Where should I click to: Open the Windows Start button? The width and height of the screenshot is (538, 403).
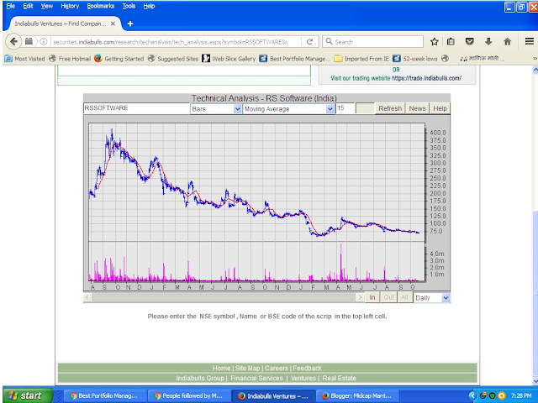point(28,395)
